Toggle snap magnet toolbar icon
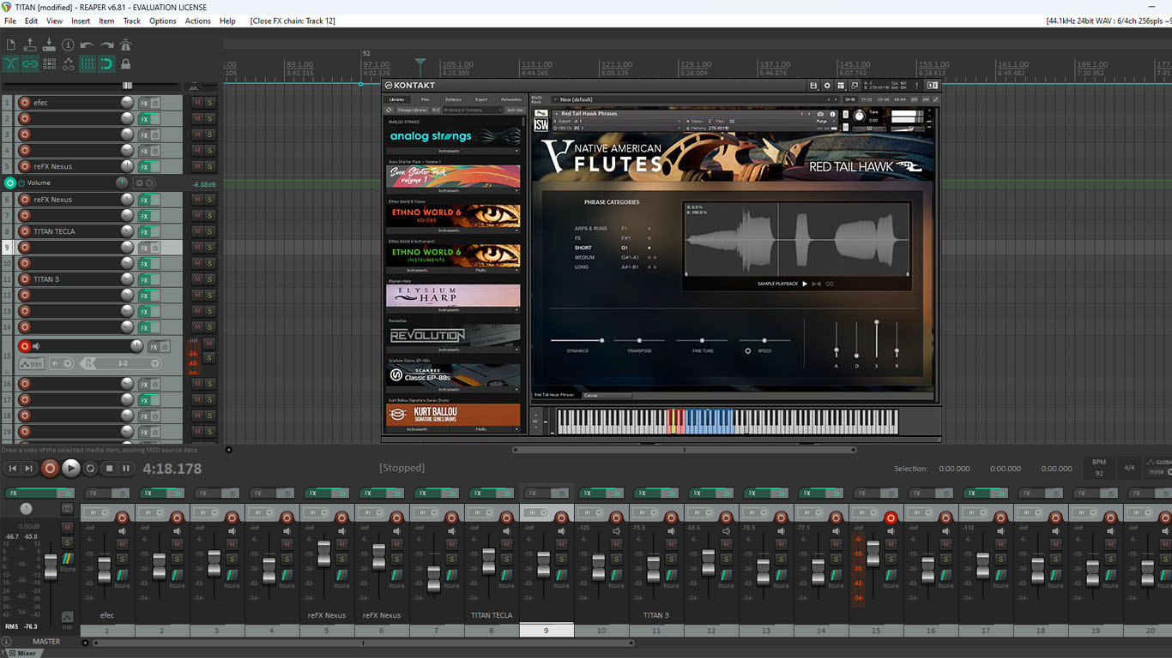Image resolution: width=1172 pixels, height=658 pixels. [x=106, y=63]
